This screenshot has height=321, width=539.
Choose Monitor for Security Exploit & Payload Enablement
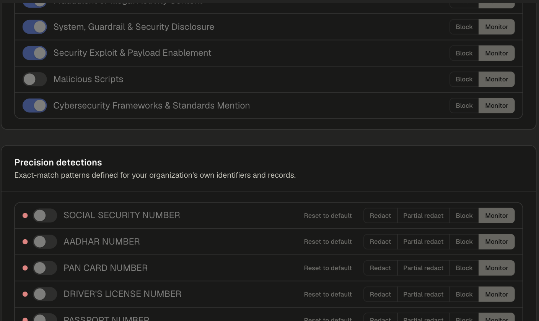(x=497, y=53)
